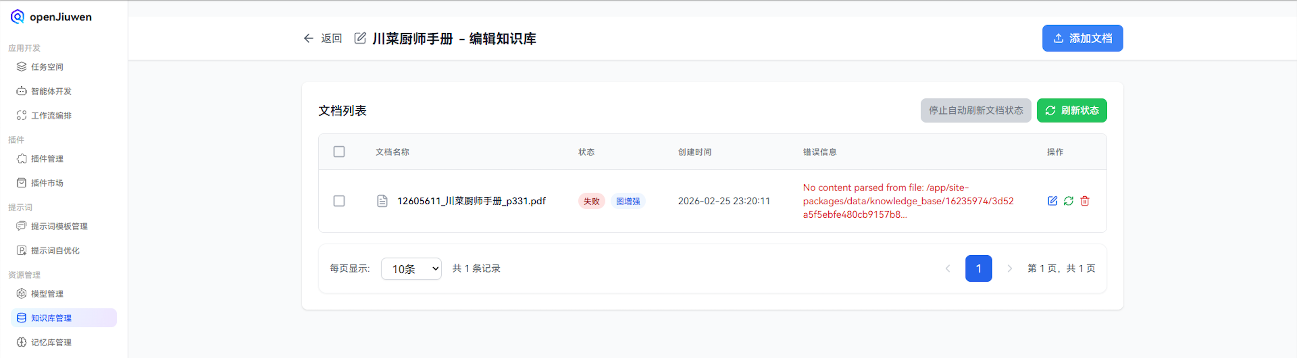Click the 文档名称 column header
1297x358 pixels.
[x=392, y=152]
